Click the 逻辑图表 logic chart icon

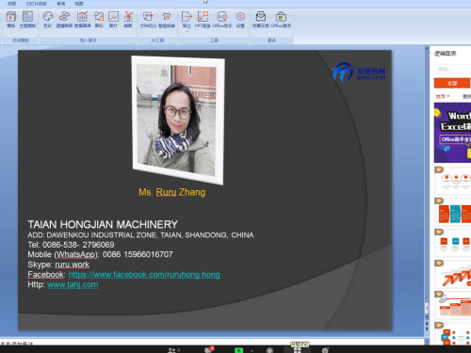coord(64,20)
